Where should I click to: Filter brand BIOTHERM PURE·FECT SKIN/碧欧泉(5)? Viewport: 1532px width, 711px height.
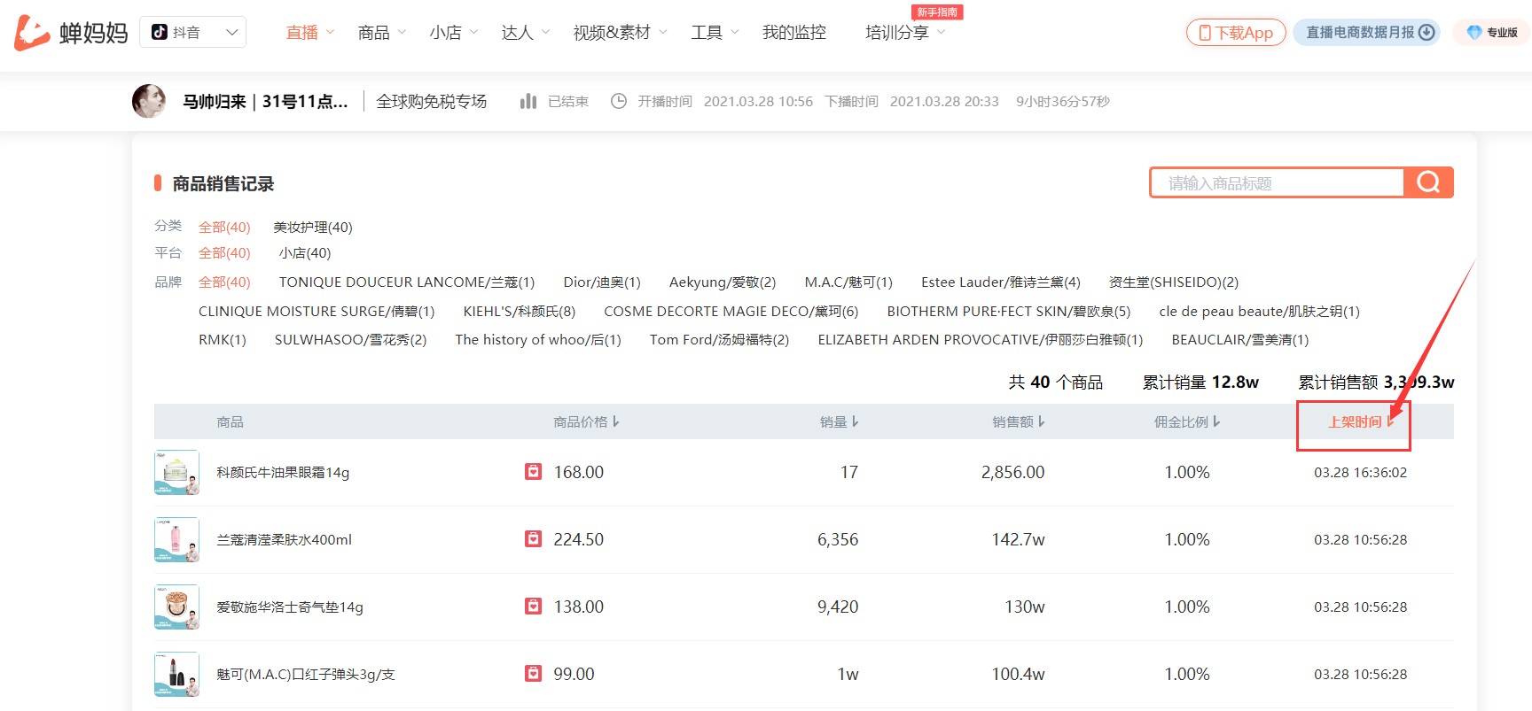point(1009,312)
